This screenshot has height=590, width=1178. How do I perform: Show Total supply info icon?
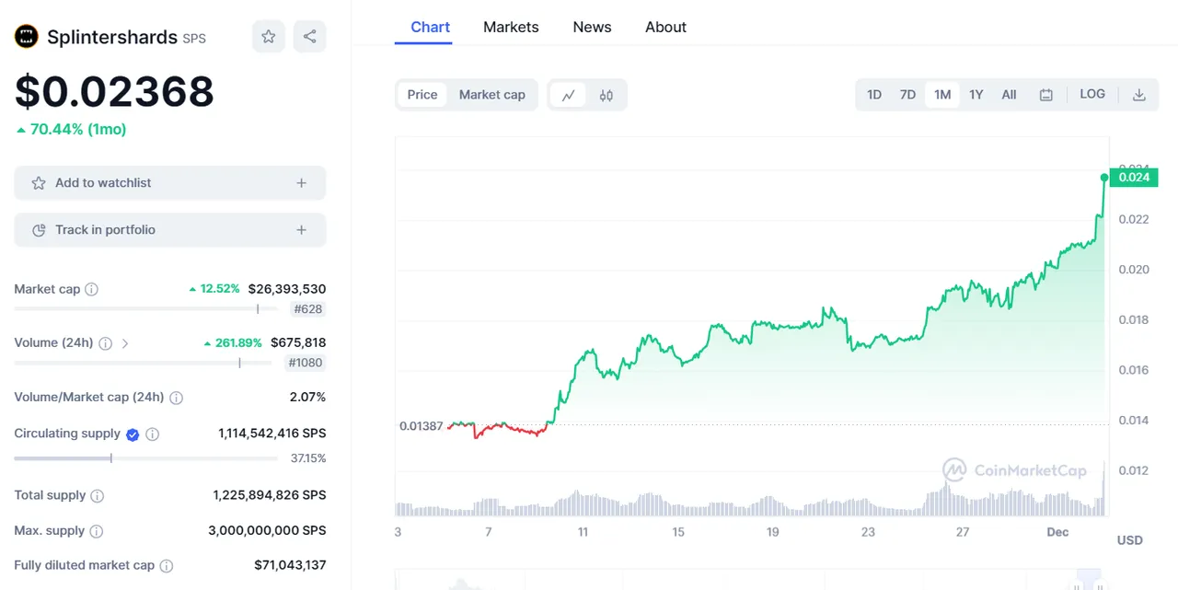tap(98, 496)
